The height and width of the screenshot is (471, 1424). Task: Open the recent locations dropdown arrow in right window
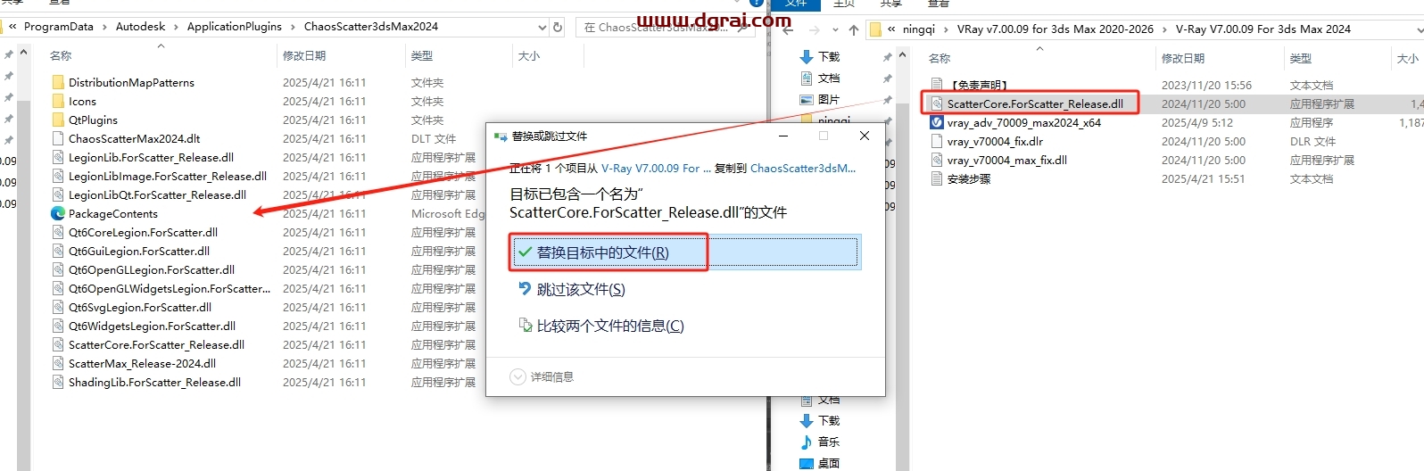coord(837,29)
